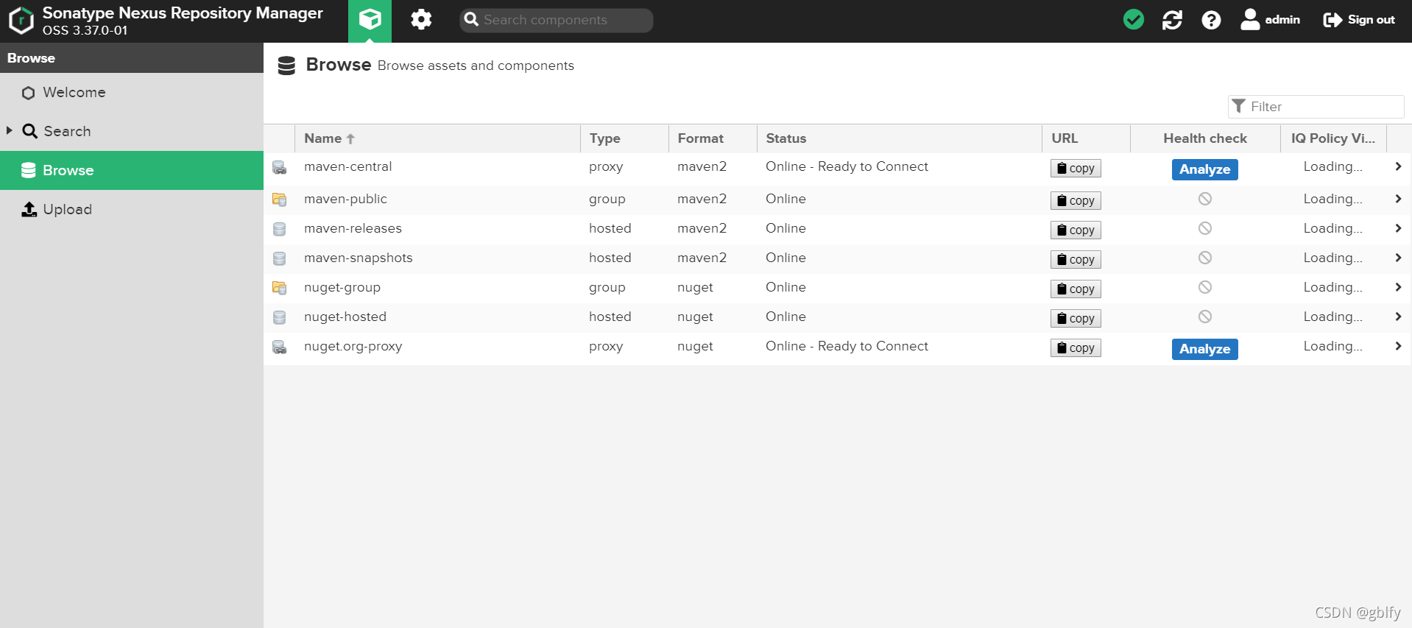1412x628 pixels.
Task: Open the nuget.org-proxy repository name
Action: tap(353, 346)
